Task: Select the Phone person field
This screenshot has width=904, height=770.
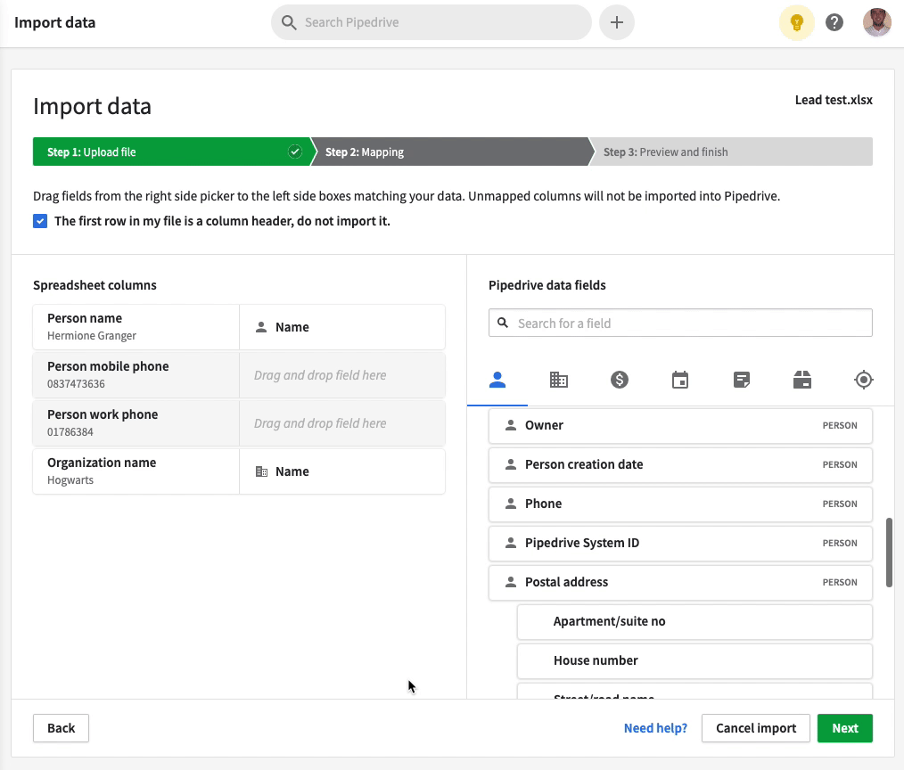Action: click(680, 504)
